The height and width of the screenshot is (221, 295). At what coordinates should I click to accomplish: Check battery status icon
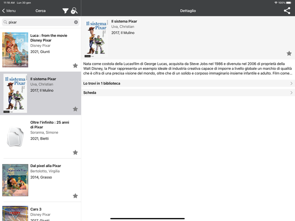click(289, 3)
